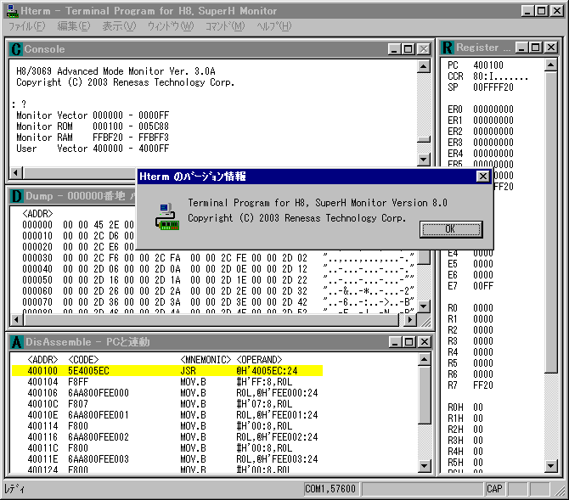Screen dimensions: 569x500
Task: Click DisAssemble scrollbar up arrow
Action: [x=425, y=359]
